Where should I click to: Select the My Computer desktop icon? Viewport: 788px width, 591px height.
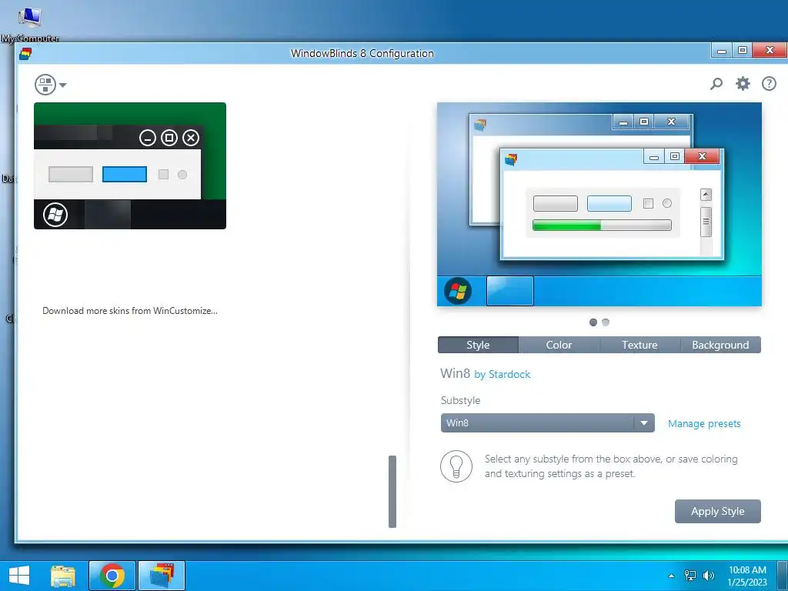(30, 24)
